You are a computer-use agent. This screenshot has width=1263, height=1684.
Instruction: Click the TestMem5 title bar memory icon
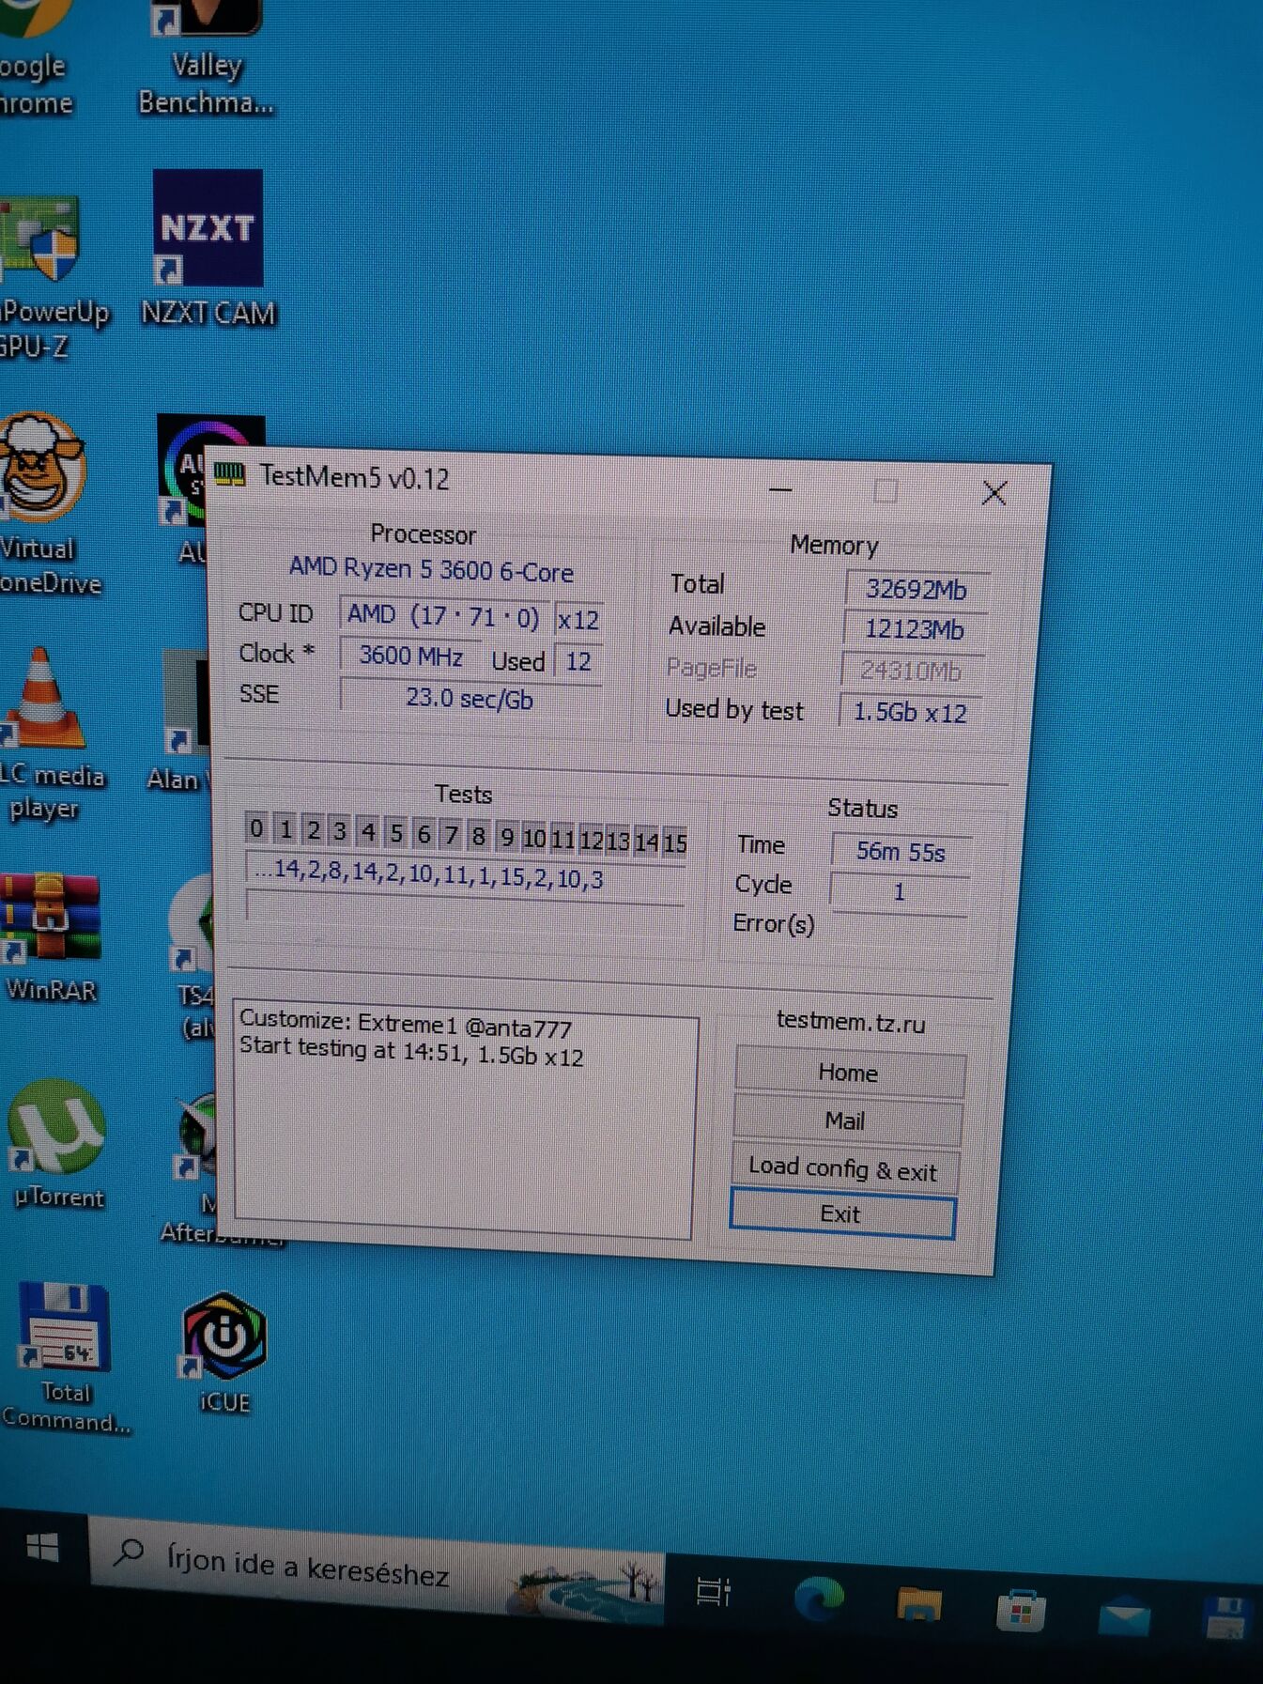230,474
